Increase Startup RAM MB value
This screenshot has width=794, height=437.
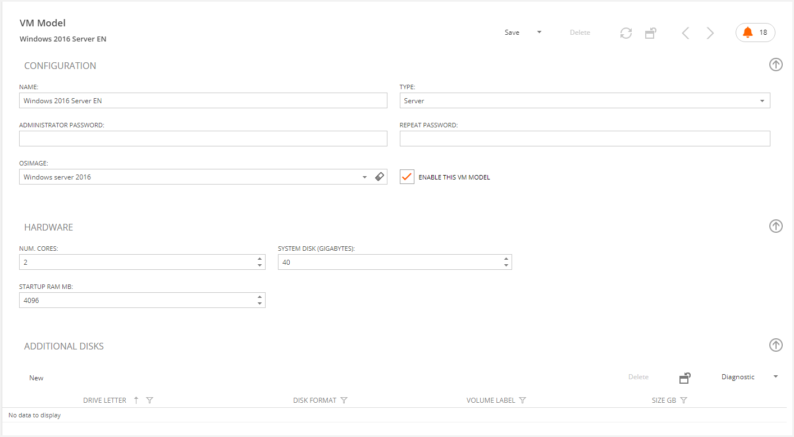coord(259,297)
